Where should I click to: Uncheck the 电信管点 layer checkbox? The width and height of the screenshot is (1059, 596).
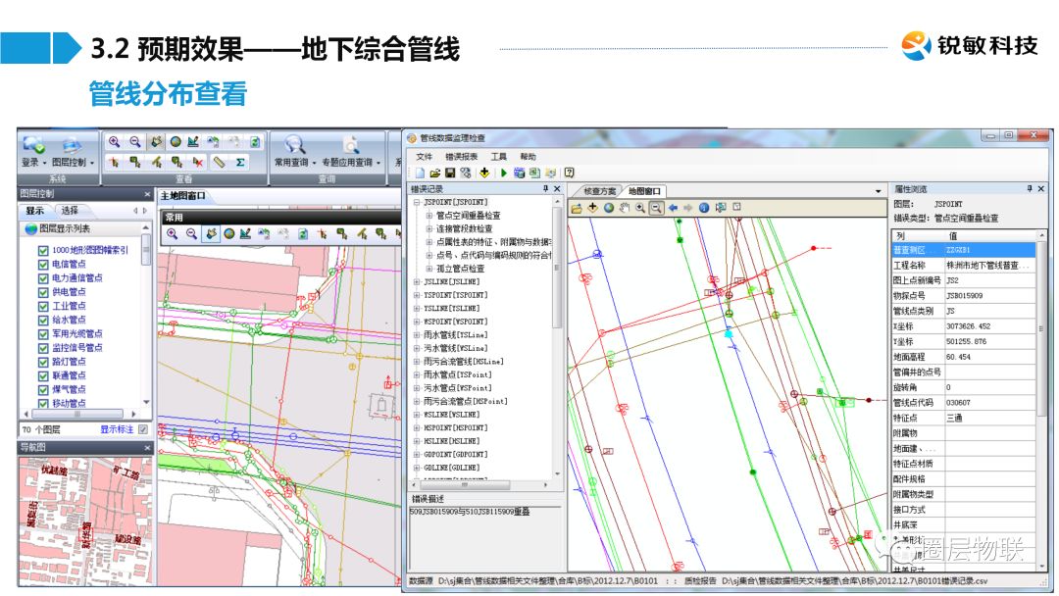point(43,265)
